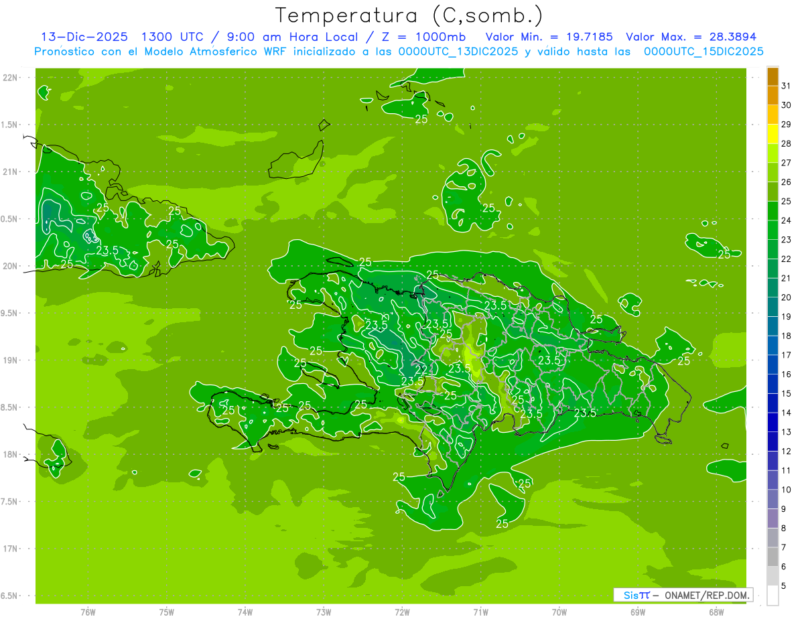The image size is (804, 621).
Task: Click the title "Temperatura (C,somb.)"
Action: (x=409, y=16)
